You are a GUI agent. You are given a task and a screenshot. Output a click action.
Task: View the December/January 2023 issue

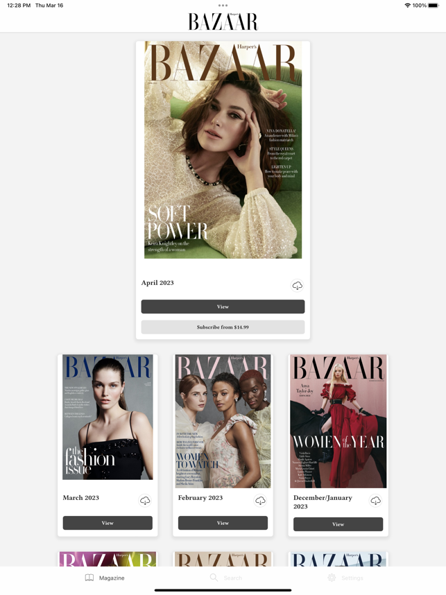[338, 524]
